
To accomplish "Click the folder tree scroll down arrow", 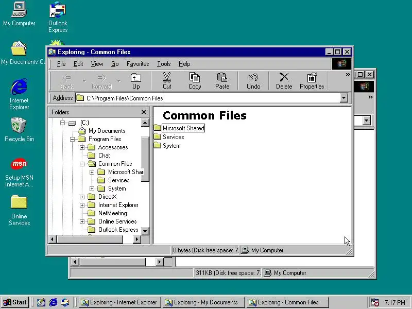I will coord(145,231).
